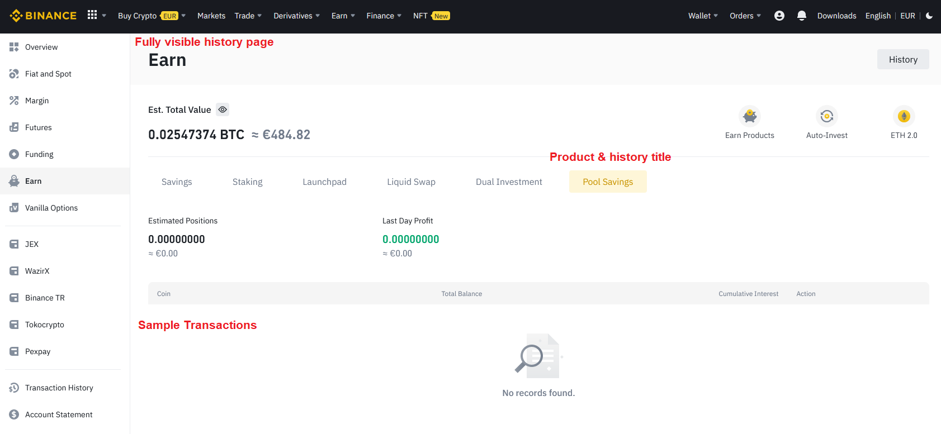This screenshot has height=434, width=941.
Task: Click the Earn sidebar icon
Action: click(14, 181)
